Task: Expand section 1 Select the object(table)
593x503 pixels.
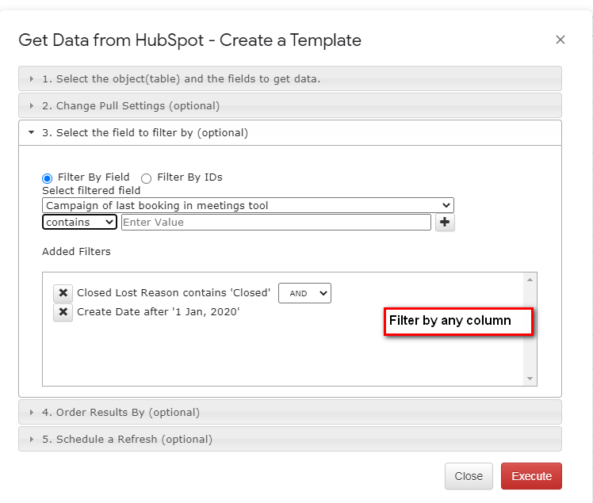Action: click(x=290, y=78)
